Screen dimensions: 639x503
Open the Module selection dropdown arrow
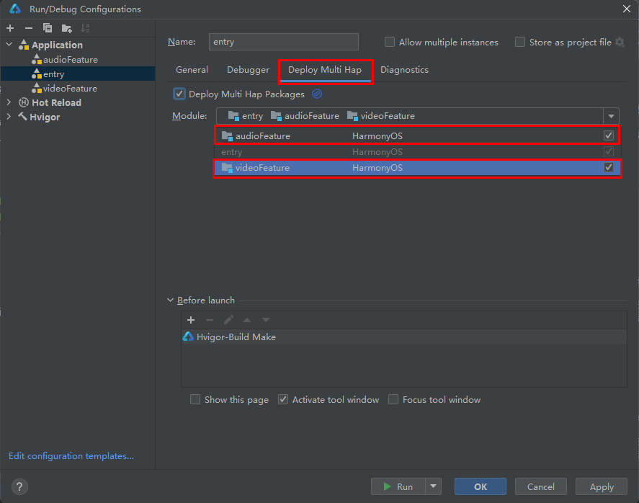[611, 115]
